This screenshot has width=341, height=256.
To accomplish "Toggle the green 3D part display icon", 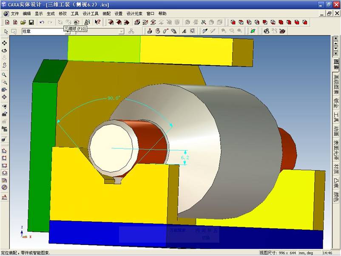I will (253, 31).
